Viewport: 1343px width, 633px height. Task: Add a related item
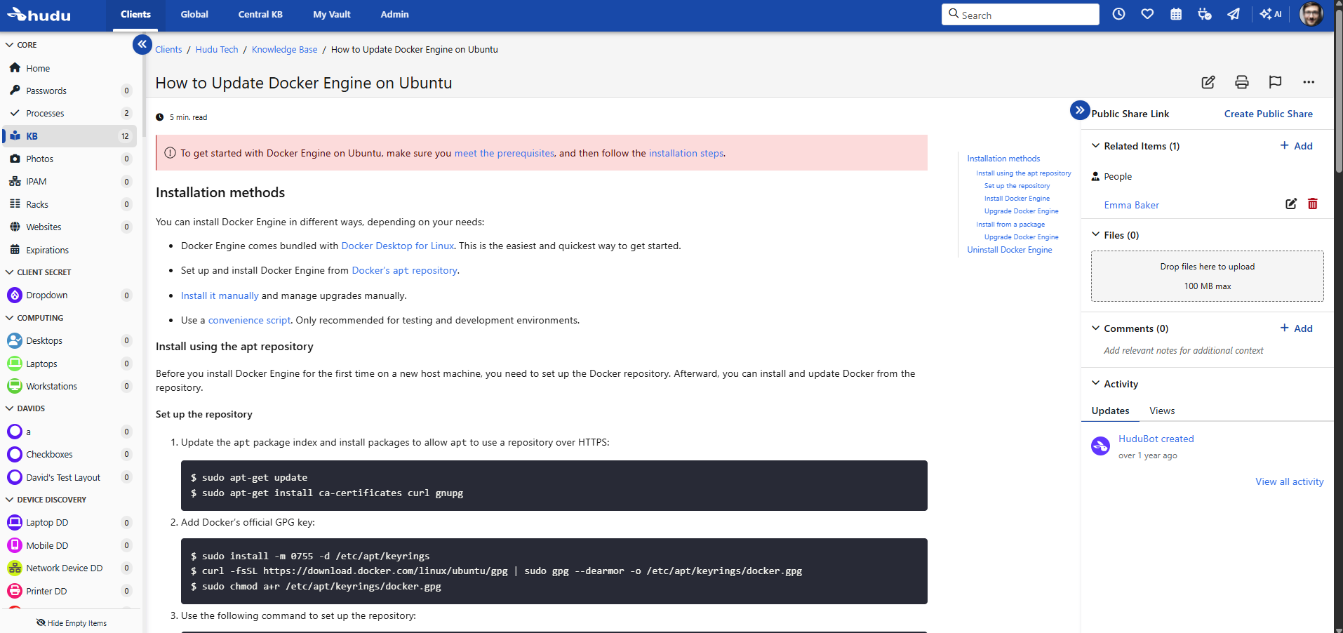(x=1296, y=146)
